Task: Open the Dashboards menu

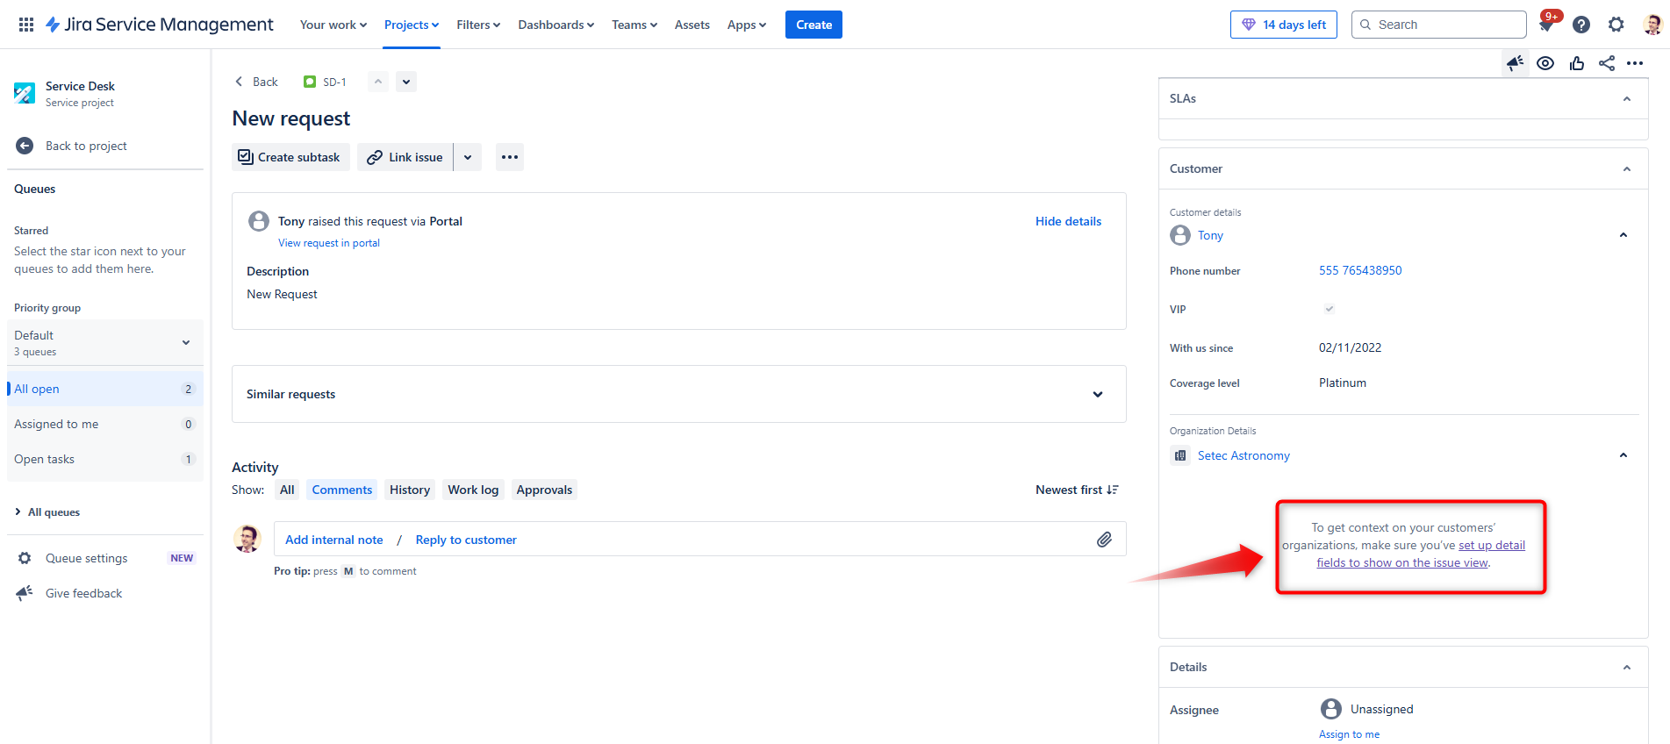Action: 555,25
